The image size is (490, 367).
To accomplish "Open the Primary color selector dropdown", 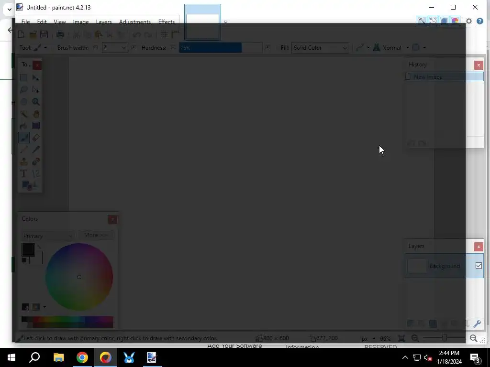I will 47,236.
